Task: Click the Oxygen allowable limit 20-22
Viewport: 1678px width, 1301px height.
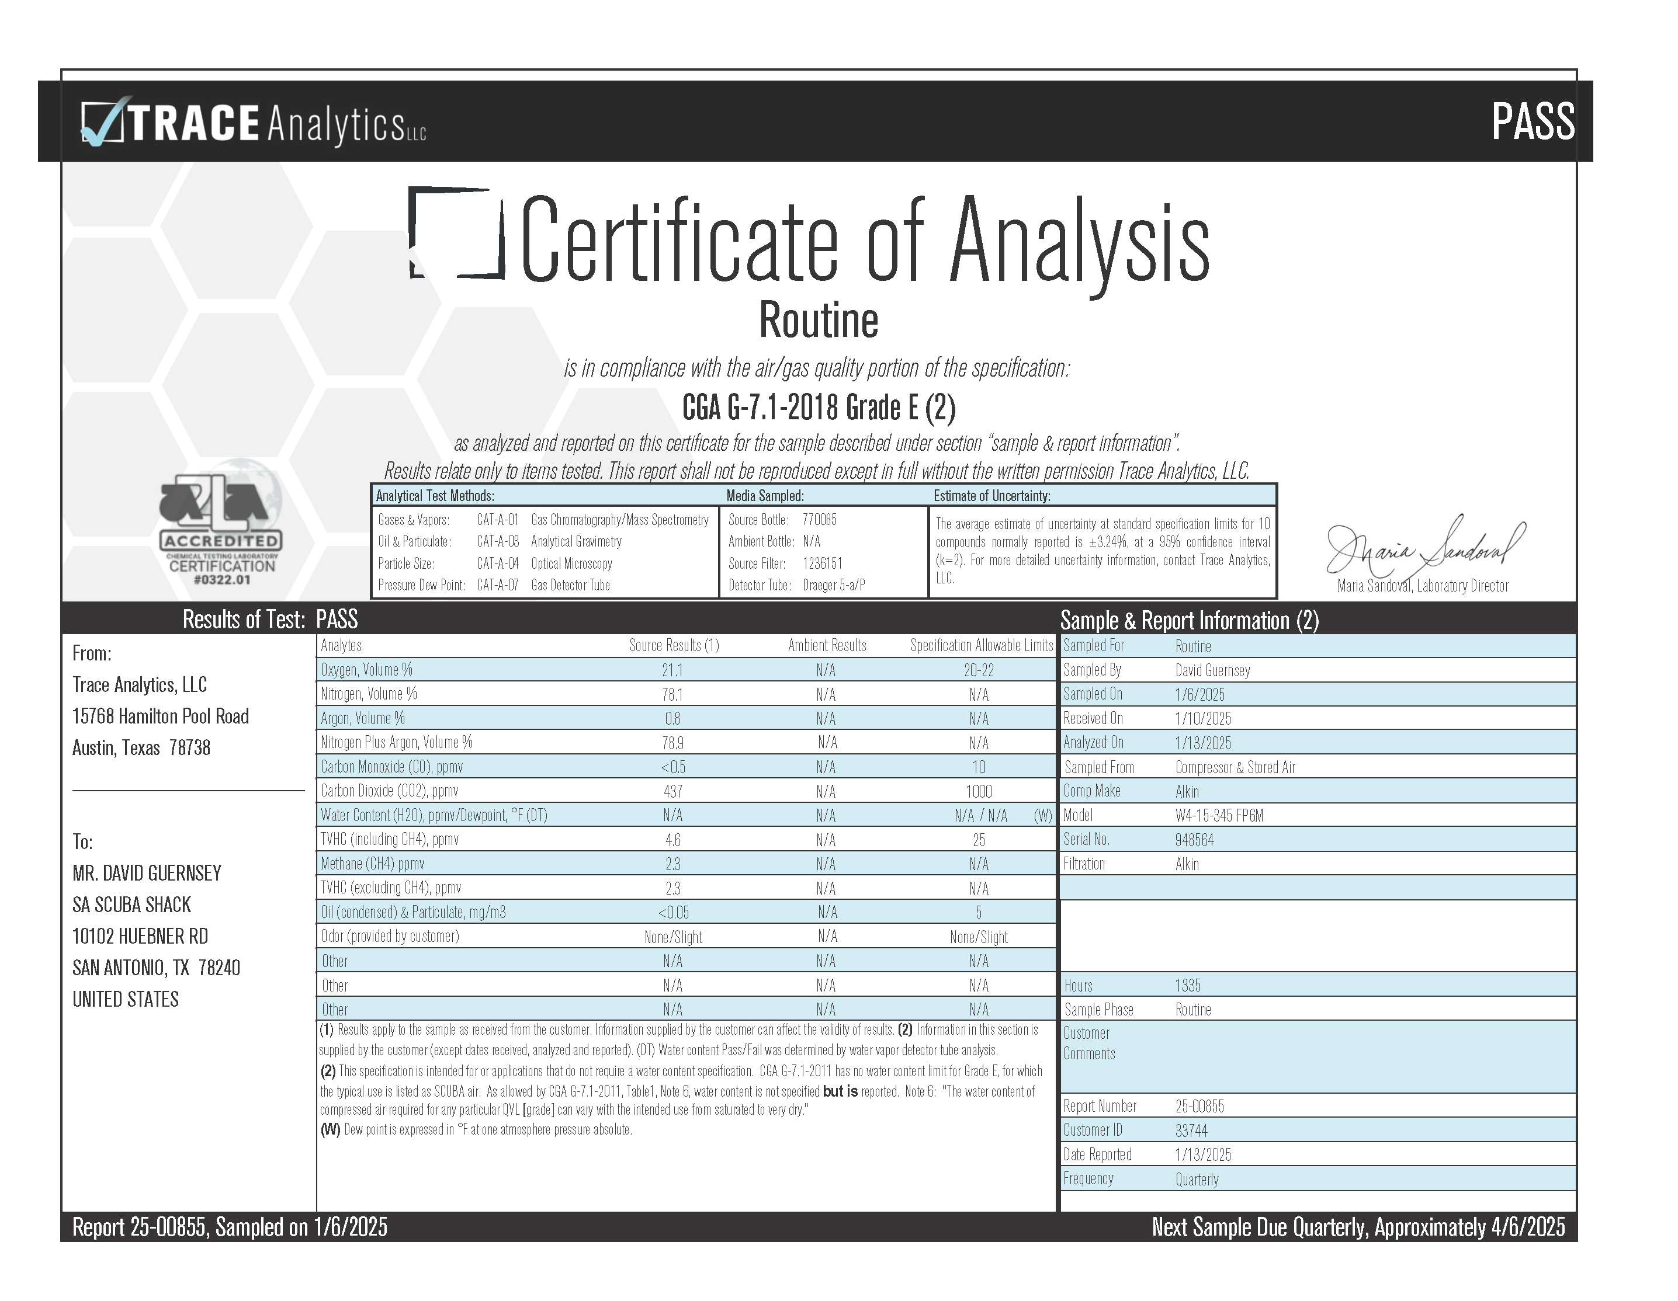Action: point(979,670)
